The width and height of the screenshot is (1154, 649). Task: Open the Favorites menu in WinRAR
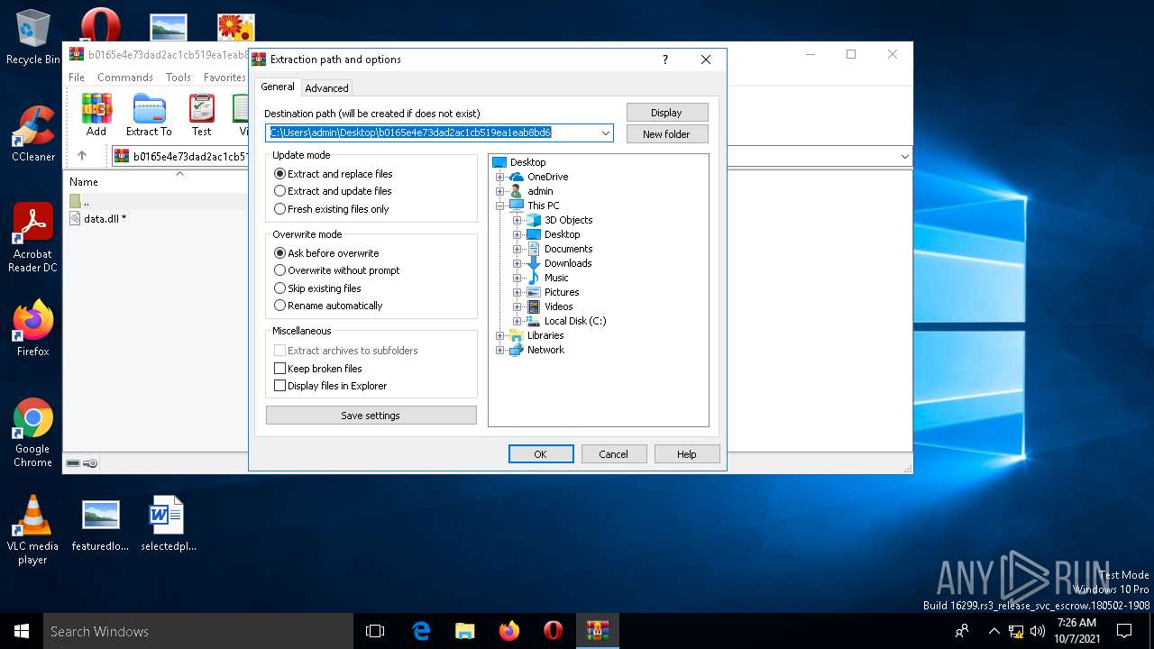click(x=224, y=78)
